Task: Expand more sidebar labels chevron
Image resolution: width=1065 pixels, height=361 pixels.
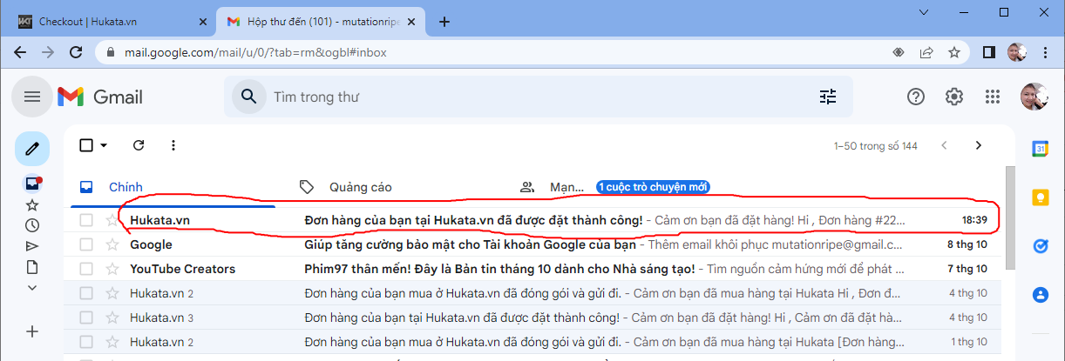Action: coord(32,287)
